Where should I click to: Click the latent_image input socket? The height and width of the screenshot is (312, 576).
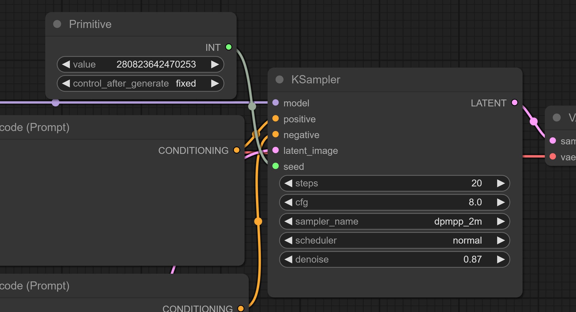click(x=275, y=150)
